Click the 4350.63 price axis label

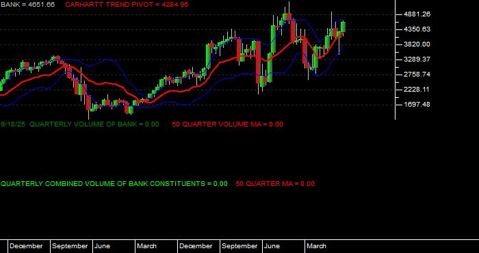click(417, 29)
